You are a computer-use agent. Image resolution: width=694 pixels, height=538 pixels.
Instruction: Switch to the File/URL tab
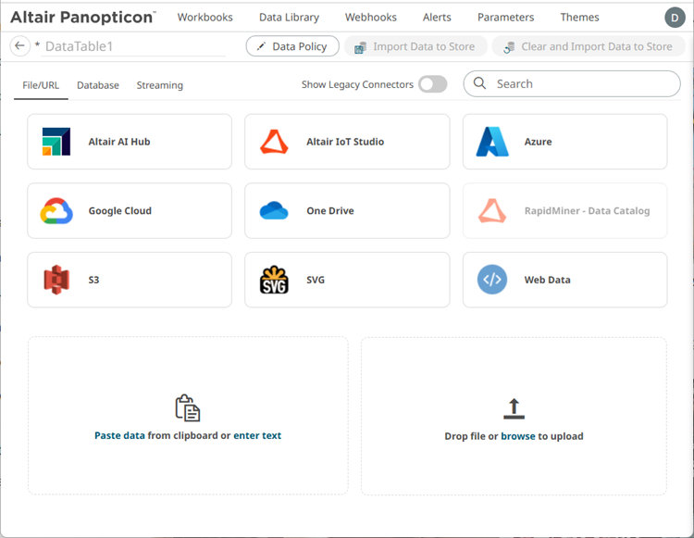(x=41, y=85)
